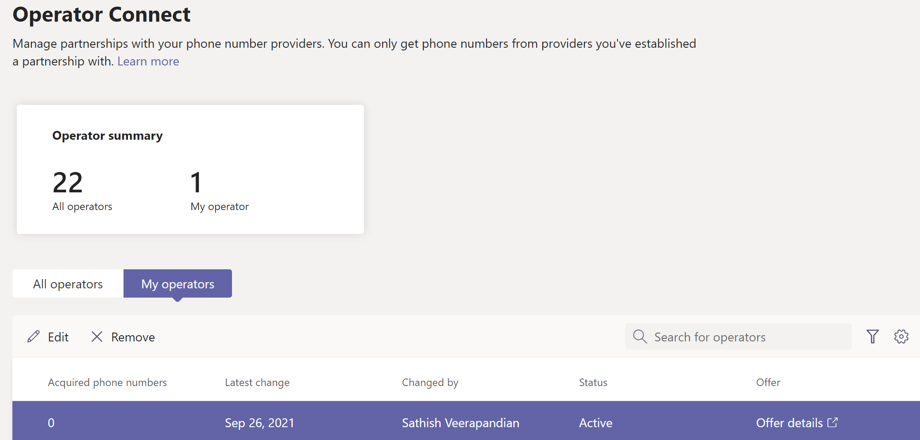This screenshot has width=920, height=440.
Task: Open the filter funnel icon
Action: pyautogui.click(x=872, y=337)
